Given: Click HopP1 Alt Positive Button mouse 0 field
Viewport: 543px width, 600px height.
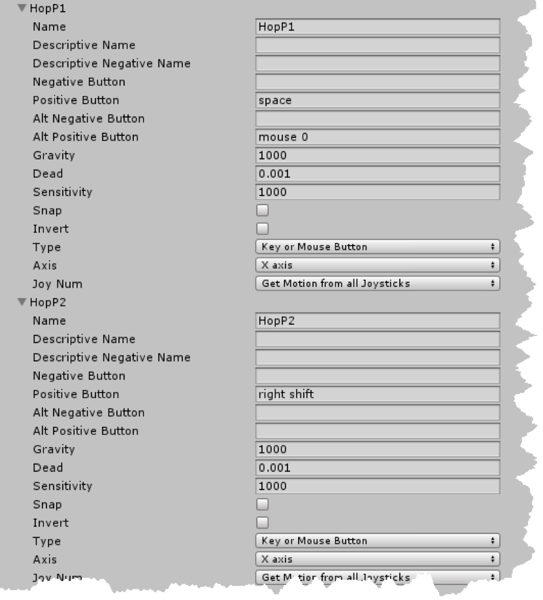Looking at the screenshot, I should coord(378,137).
